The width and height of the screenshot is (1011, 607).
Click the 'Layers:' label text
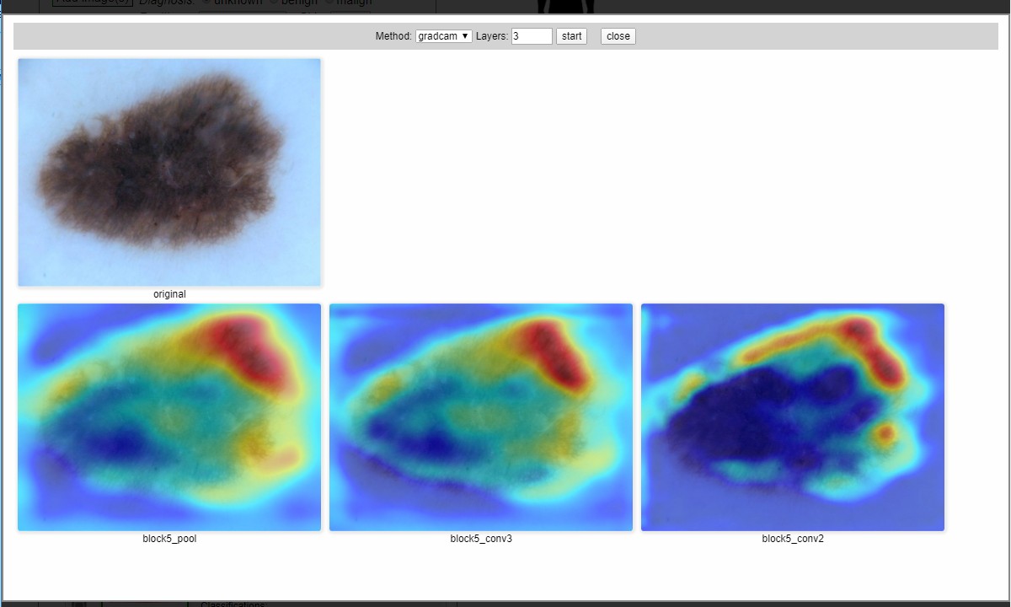pos(492,36)
